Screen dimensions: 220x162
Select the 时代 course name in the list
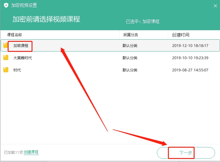[17, 70]
